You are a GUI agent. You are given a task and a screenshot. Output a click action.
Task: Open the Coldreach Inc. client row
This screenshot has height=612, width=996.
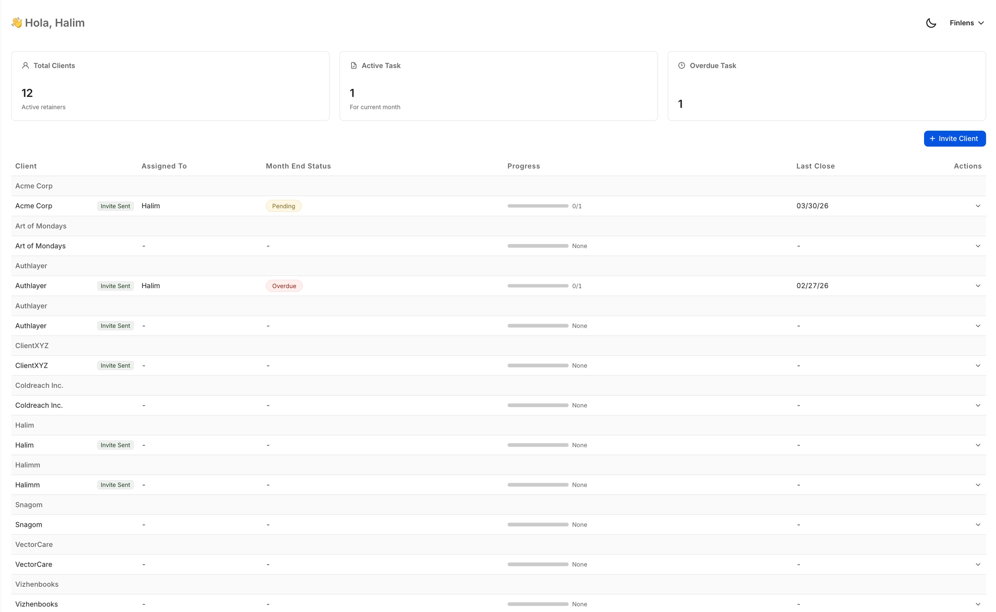pos(39,405)
